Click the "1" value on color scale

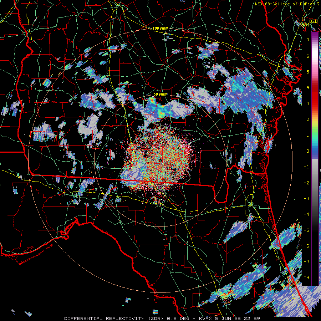308,135
